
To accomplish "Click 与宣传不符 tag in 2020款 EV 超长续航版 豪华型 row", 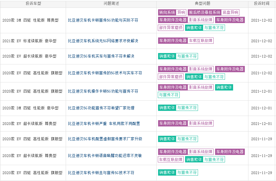I will (x=187, y=56).
